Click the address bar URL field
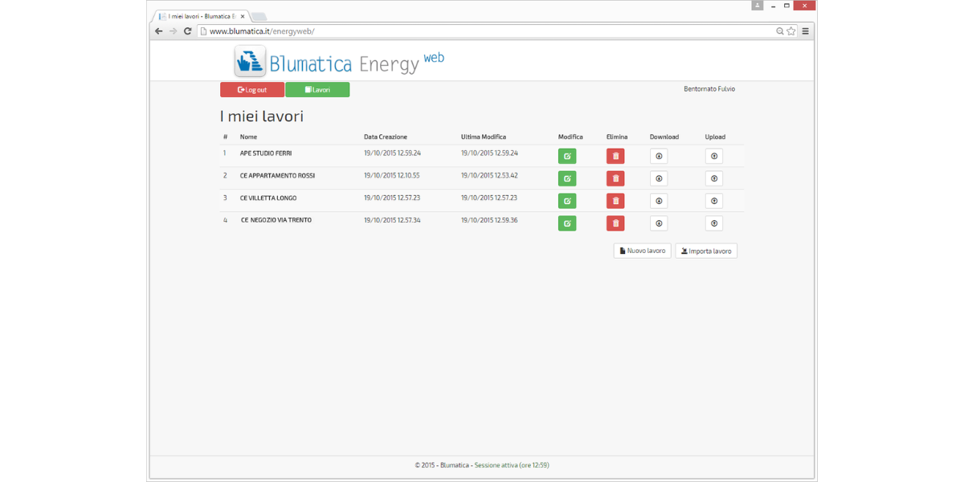 (482, 31)
